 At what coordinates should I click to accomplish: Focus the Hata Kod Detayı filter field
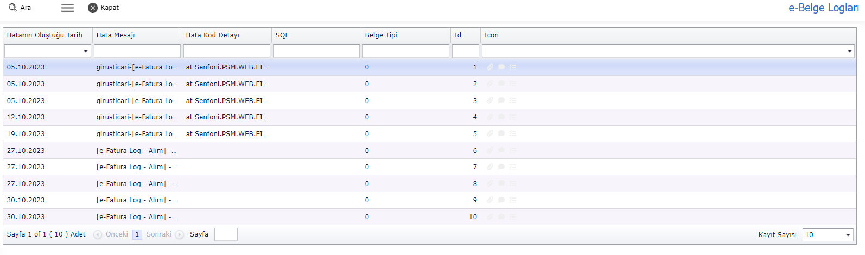(227, 51)
